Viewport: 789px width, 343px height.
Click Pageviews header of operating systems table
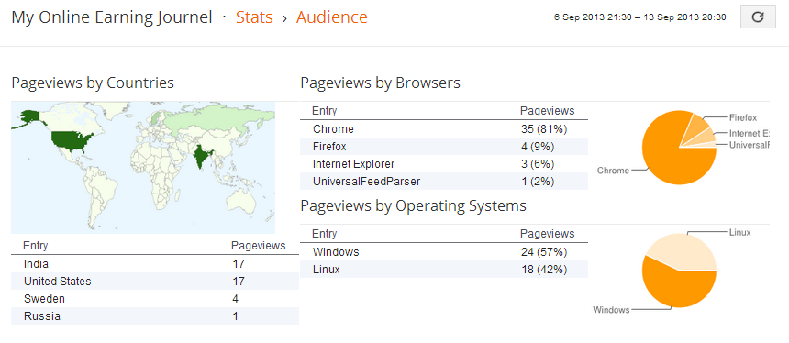click(547, 233)
